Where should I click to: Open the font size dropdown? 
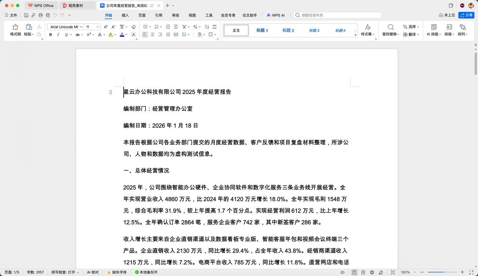click(x=98, y=27)
